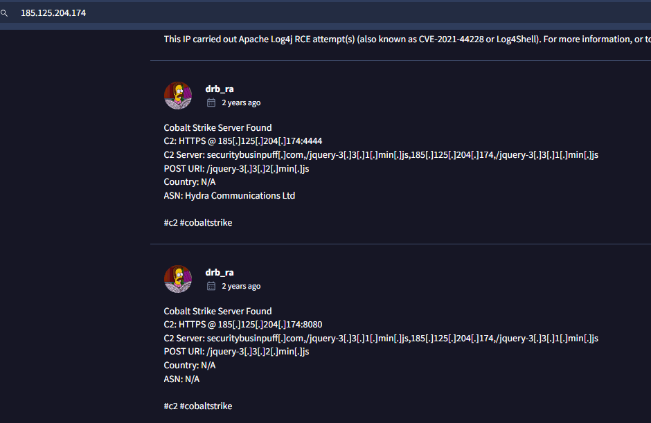This screenshot has height=423, width=651.
Task: Click the Apache Log4j RCE description text
Action: pyautogui.click(x=402, y=39)
